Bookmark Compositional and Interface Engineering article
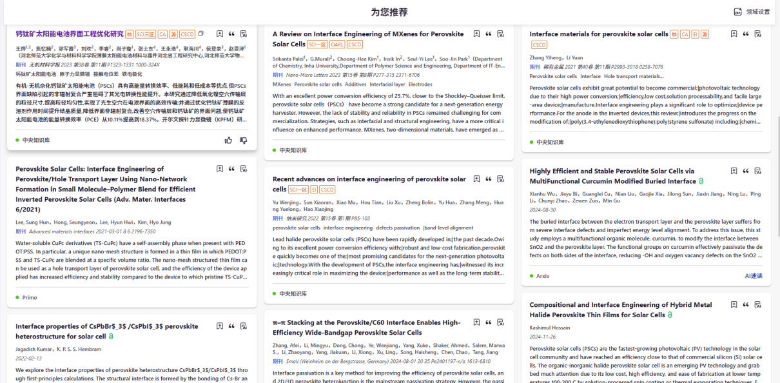Viewport: 780px width, 383px height. click(734, 305)
